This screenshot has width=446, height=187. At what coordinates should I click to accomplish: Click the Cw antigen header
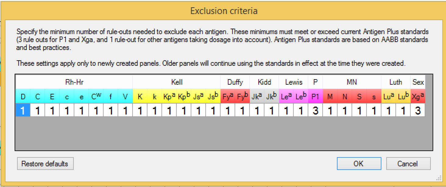[96, 96]
